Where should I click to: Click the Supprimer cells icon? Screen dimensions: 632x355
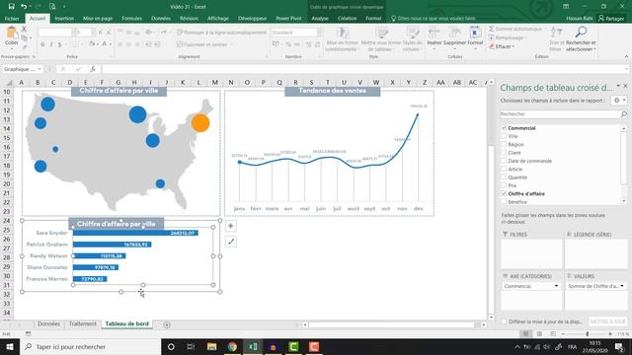click(454, 33)
